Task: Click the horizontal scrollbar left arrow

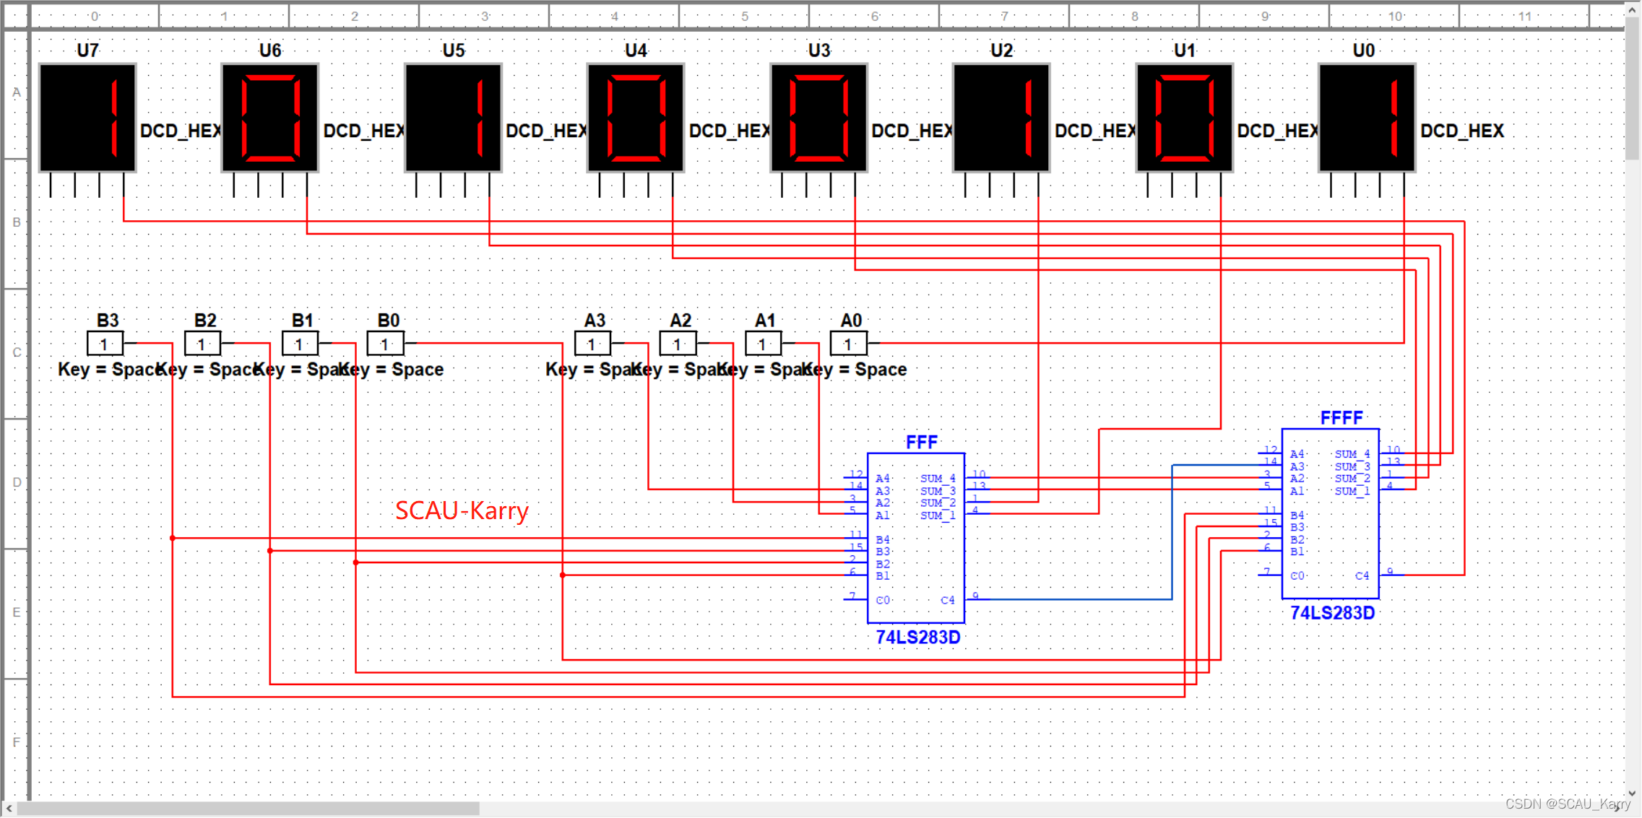Action: pos(9,809)
